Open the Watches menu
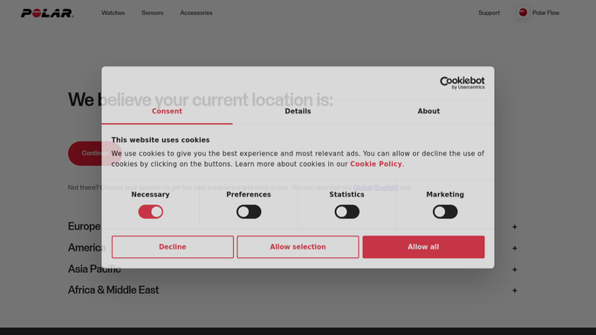Viewport: 596px width, 335px height. coord(113,13)
